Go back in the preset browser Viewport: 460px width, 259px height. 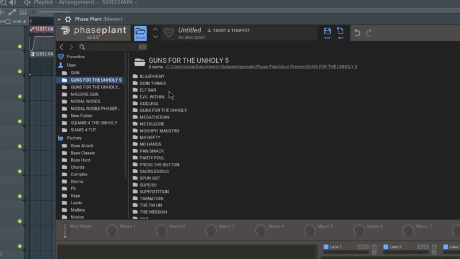(62, 47)
